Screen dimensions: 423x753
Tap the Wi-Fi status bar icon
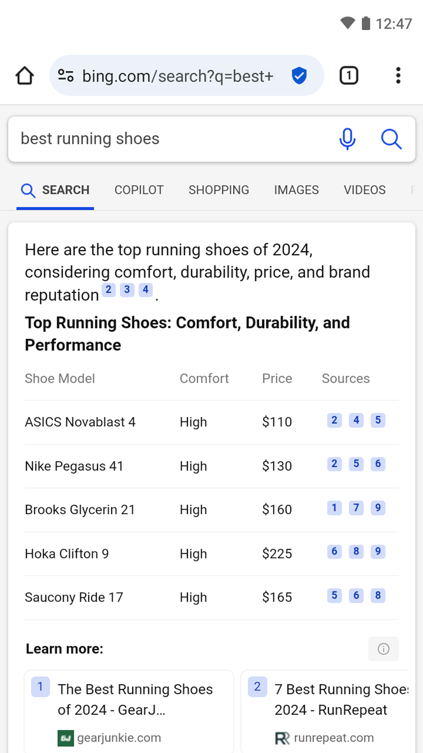point(347,23)
